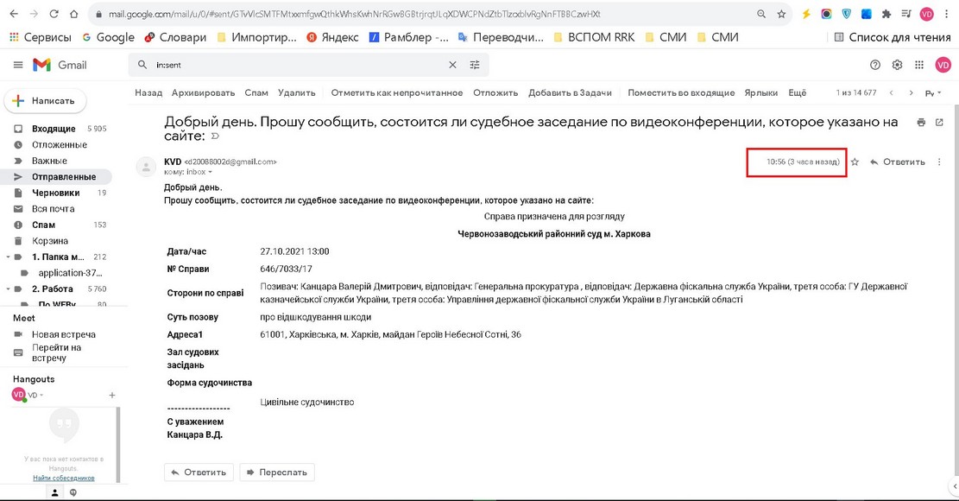The width and height of the screenshot is (959, 501).
Task: Click the browser address bar
Action: (428, 14)
